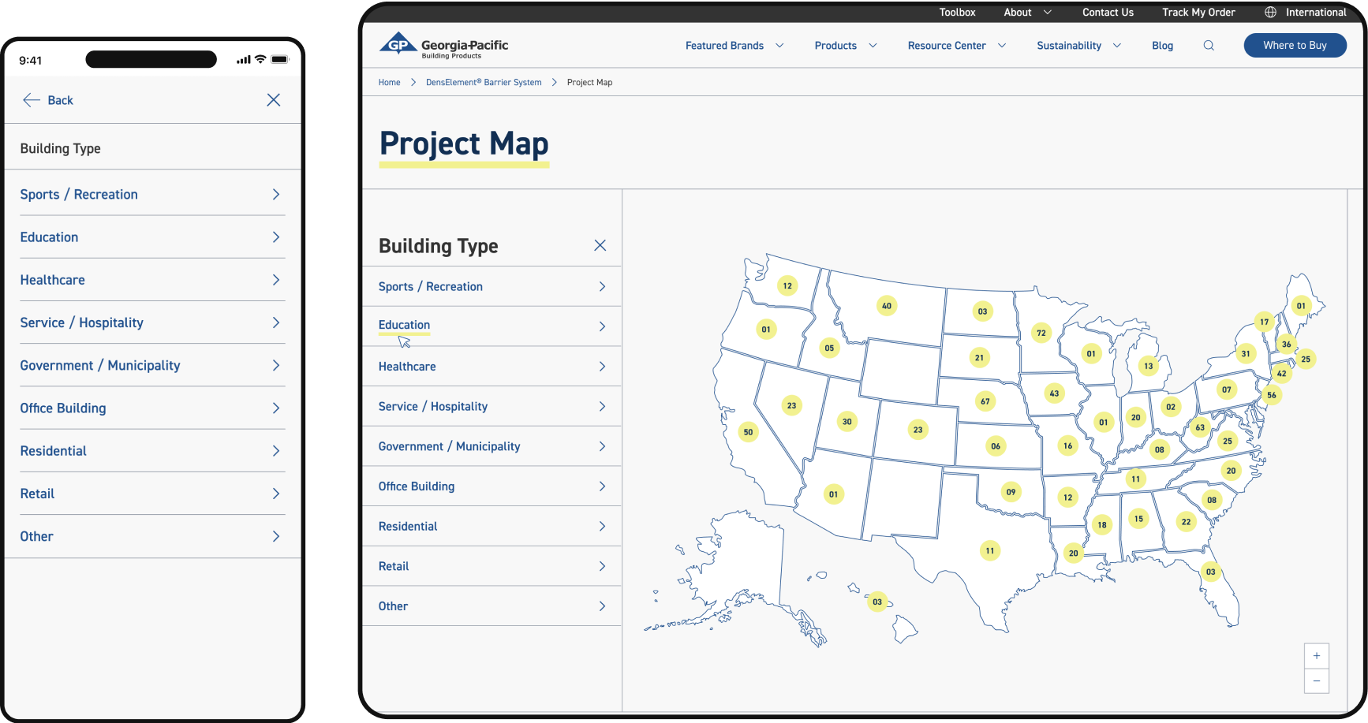Image resolution: width=1368 pixels, height=723 pixels.
Task: Open the Blog link
Action: [1162, 46]
